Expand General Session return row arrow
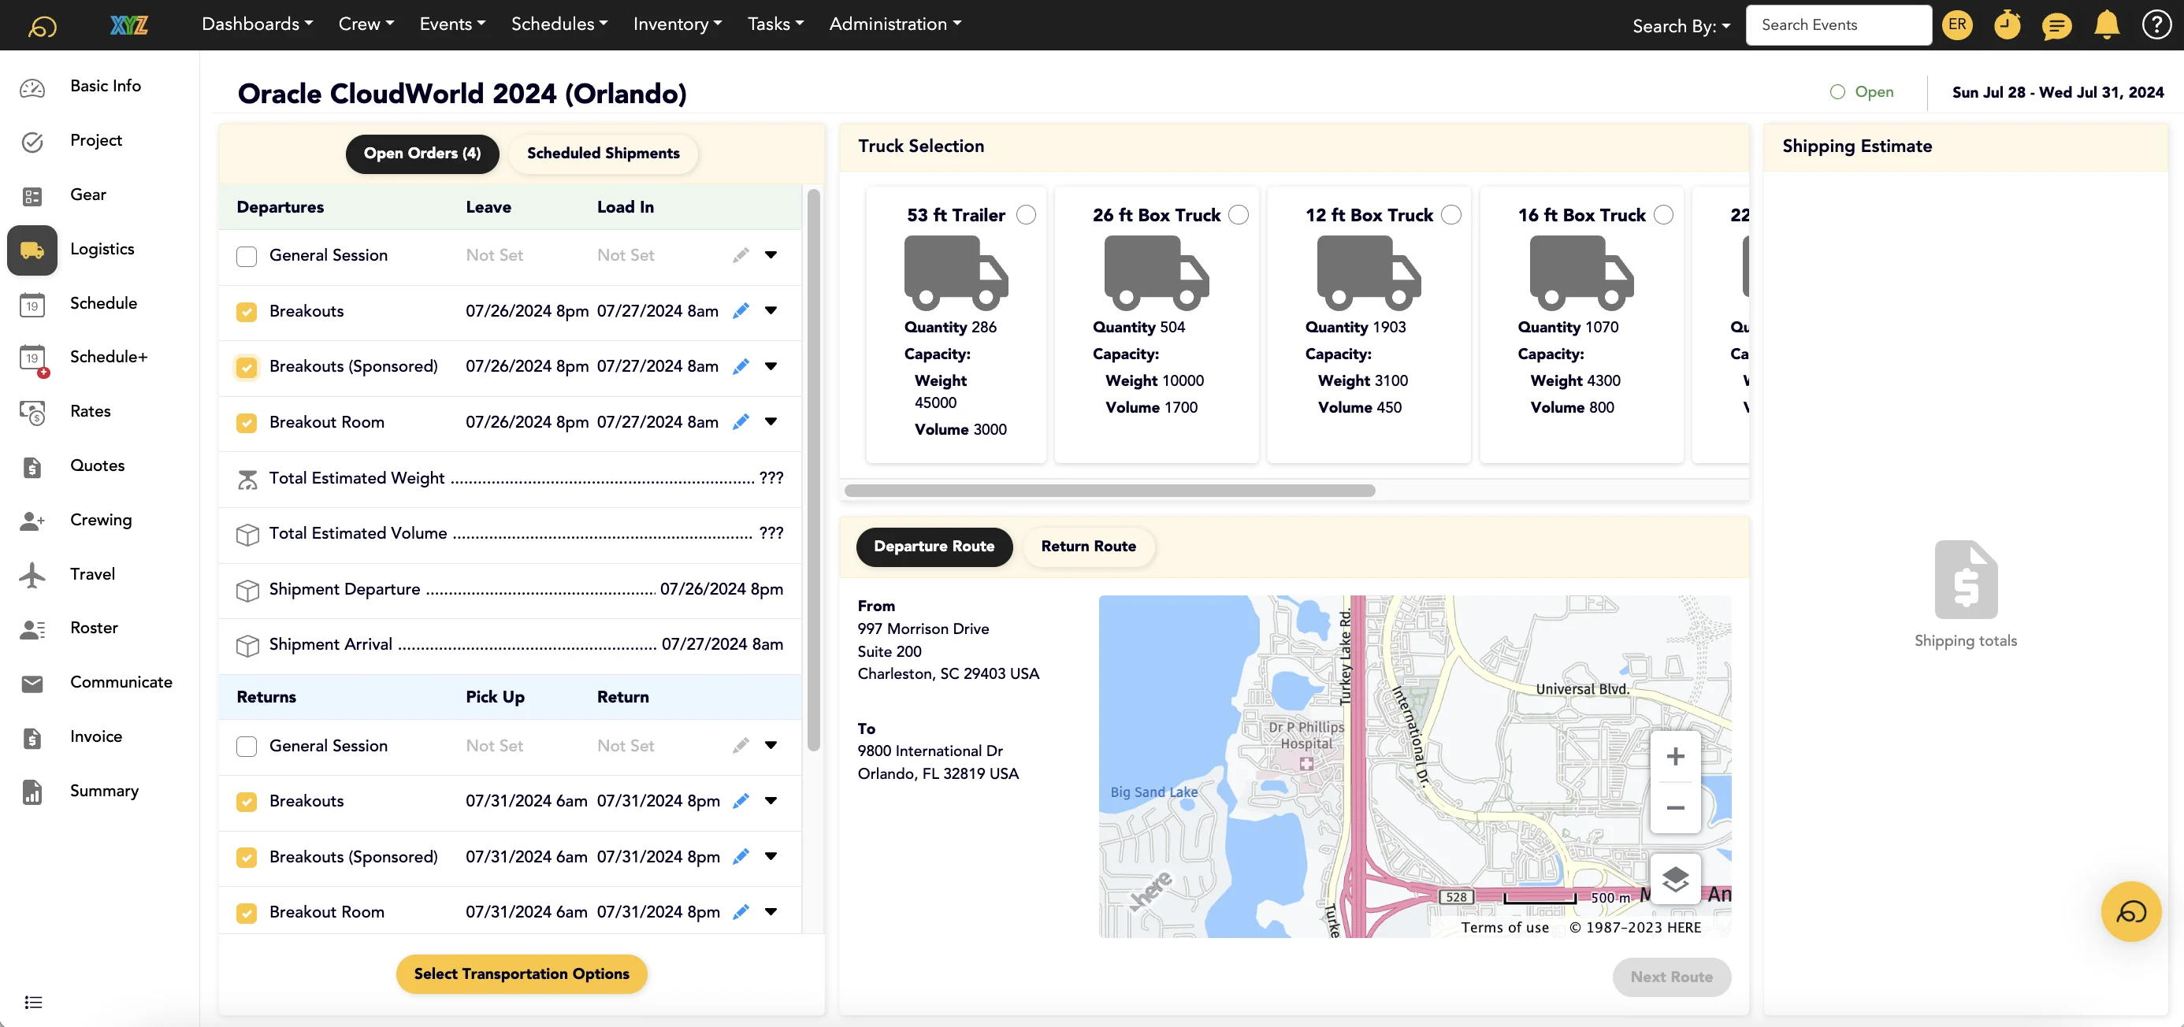The width and height of the screenshot is (2184, 1027). point(771,746)
